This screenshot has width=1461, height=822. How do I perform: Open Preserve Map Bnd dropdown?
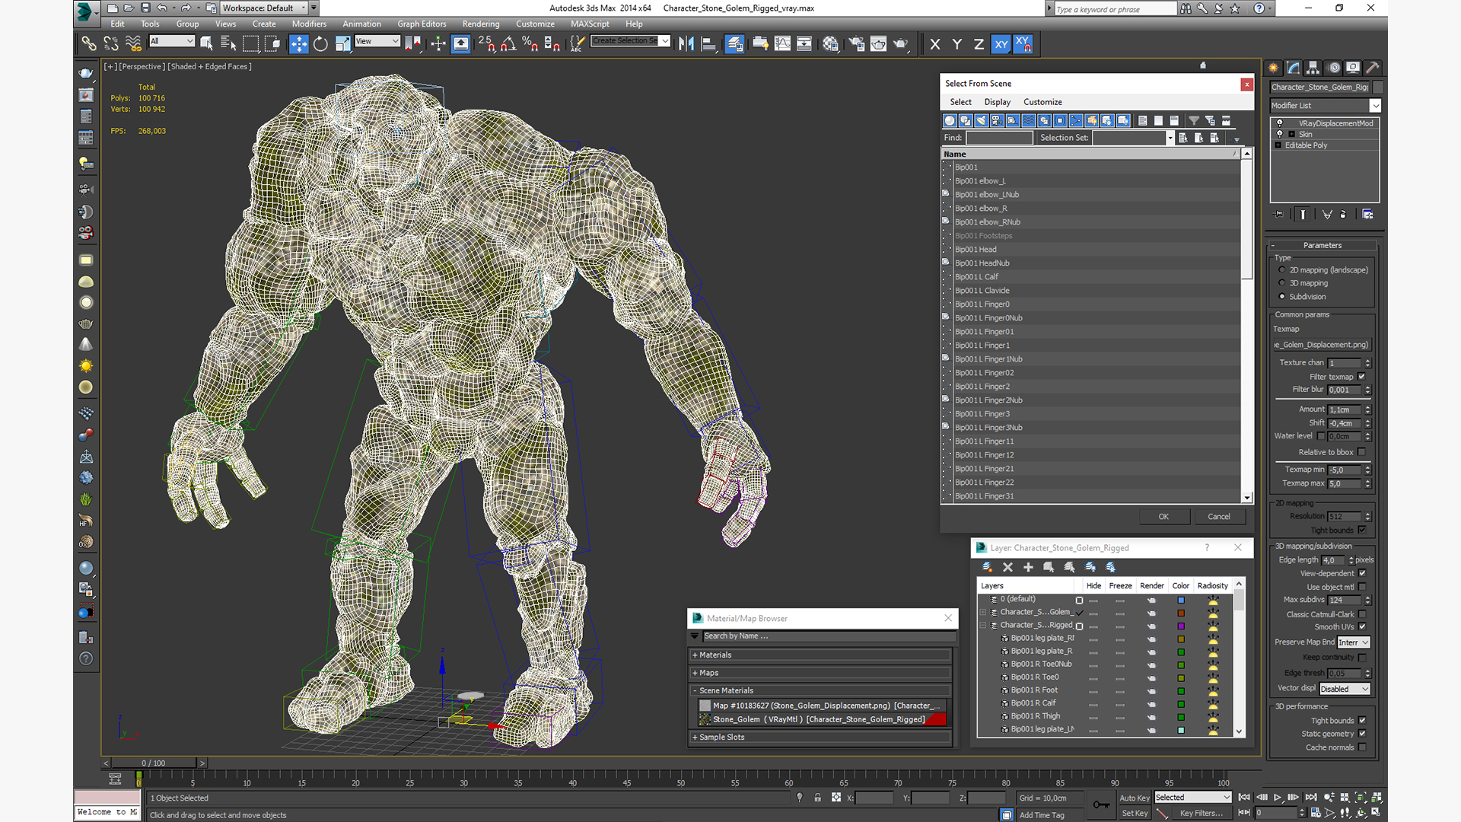1354,642
